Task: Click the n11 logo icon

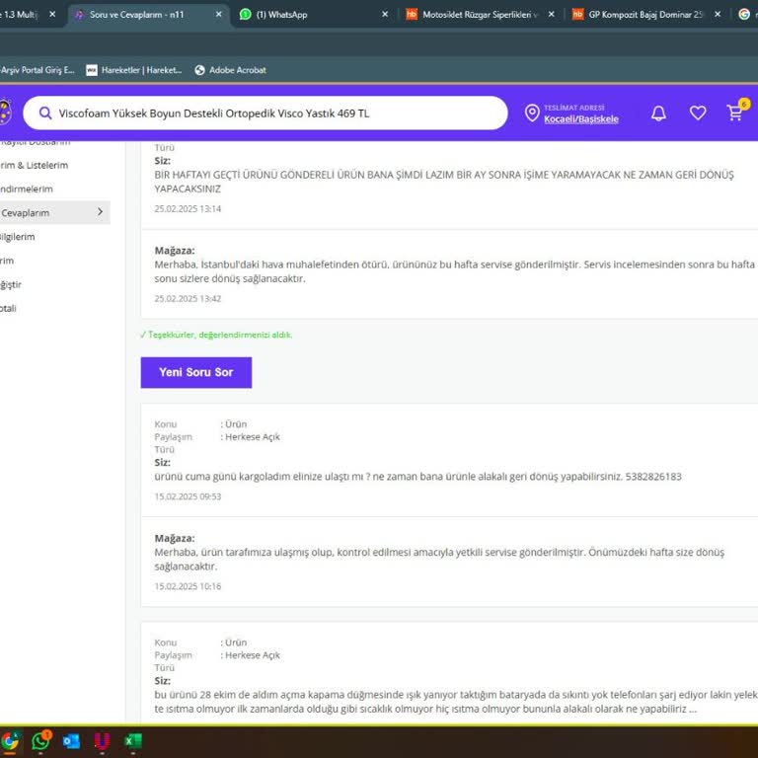Action: pyautogui.click(x=5, y=113)
